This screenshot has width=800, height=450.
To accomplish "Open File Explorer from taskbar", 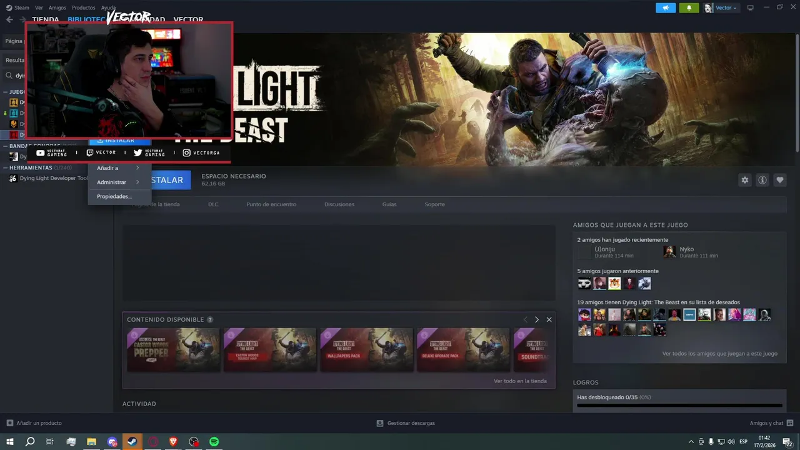I will 91,441.
